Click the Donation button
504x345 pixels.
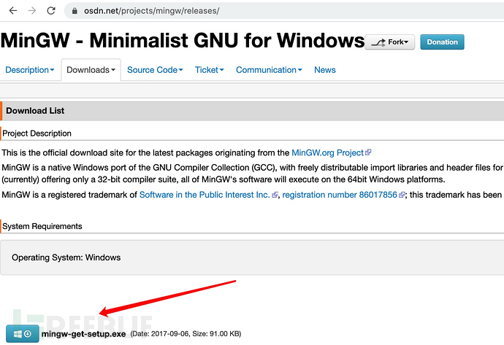[x=442, y=42]
